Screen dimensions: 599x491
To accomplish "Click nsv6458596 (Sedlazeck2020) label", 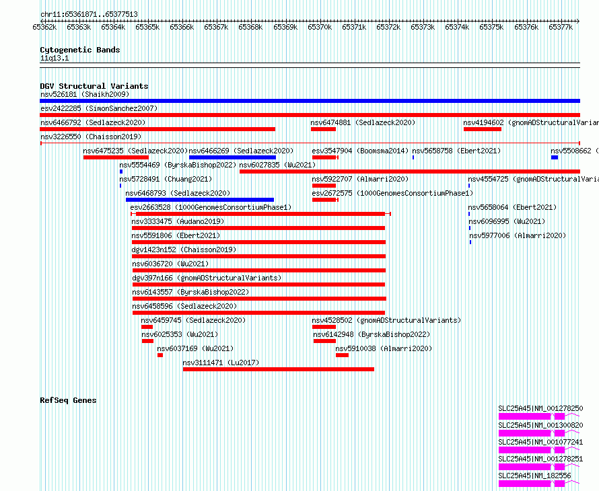I will 184,306.
